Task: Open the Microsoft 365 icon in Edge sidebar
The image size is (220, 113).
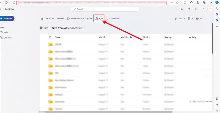Action: click(x=217, y=15)
